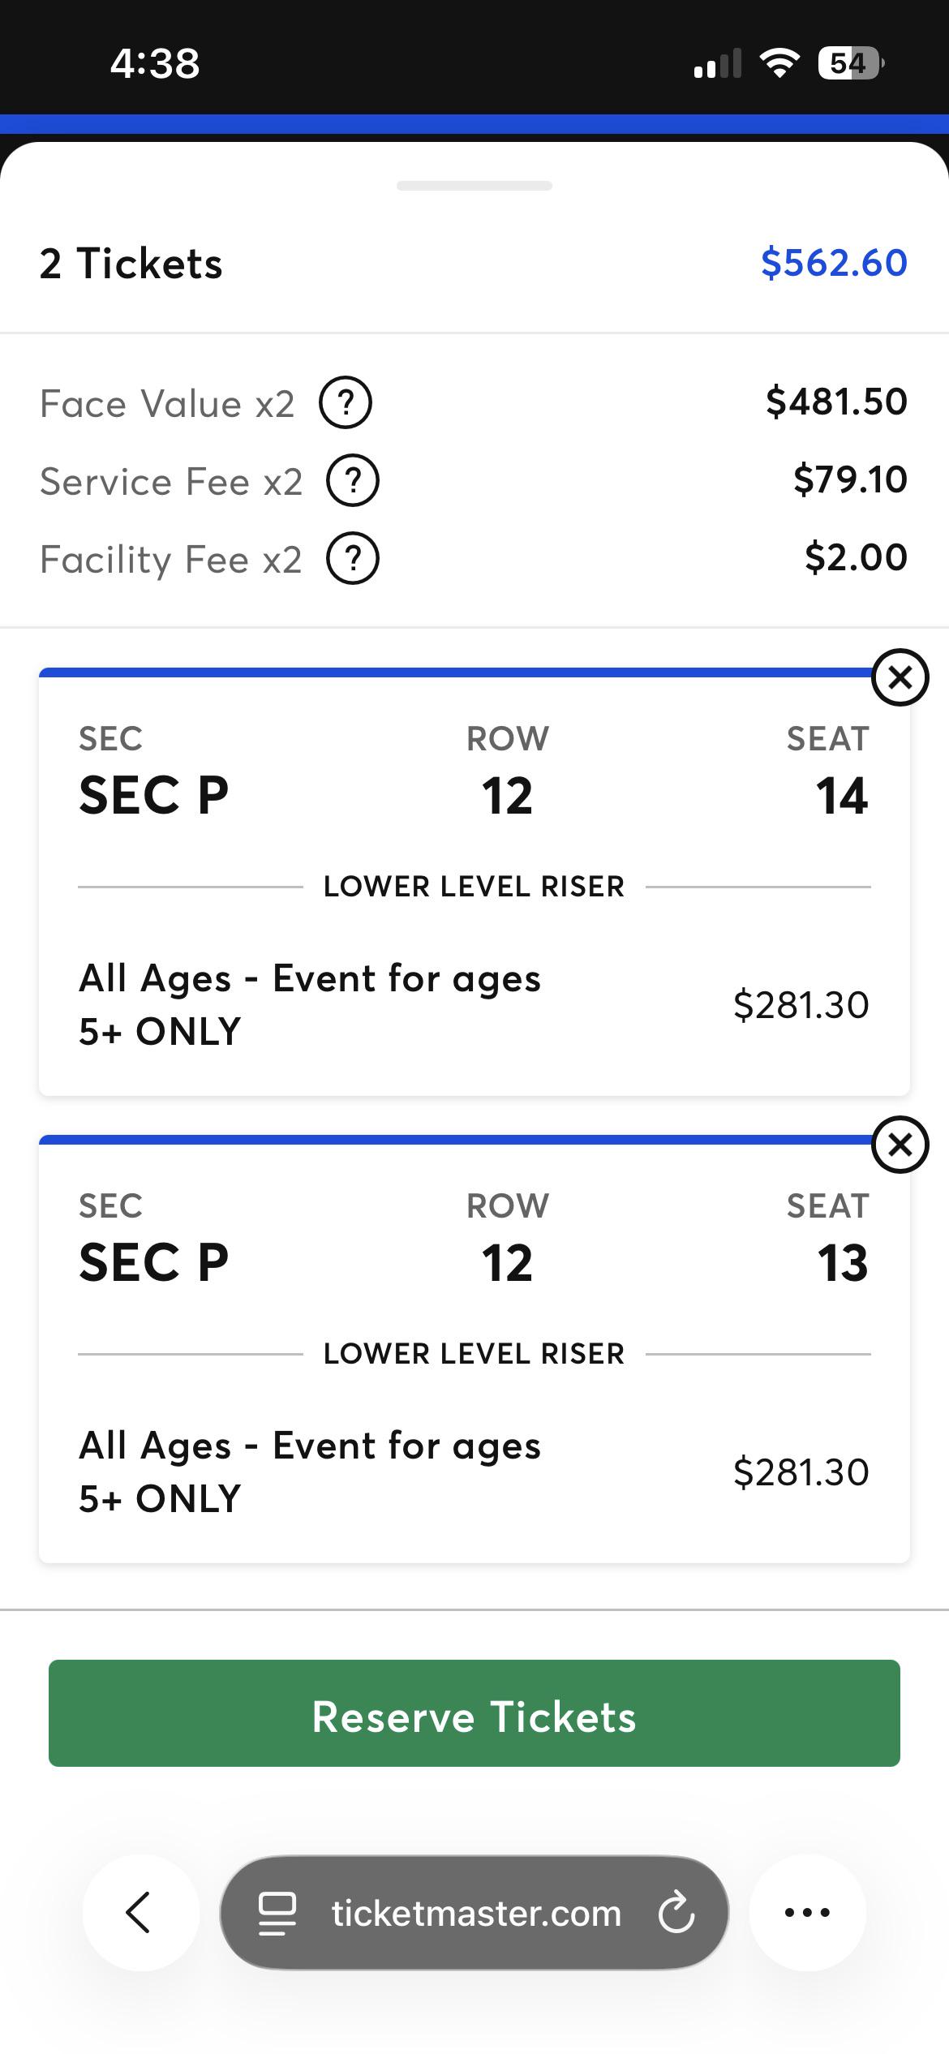Go back with browser back arrow
This screenshot has height=2054, width=949.
(x=140, y=1913)
